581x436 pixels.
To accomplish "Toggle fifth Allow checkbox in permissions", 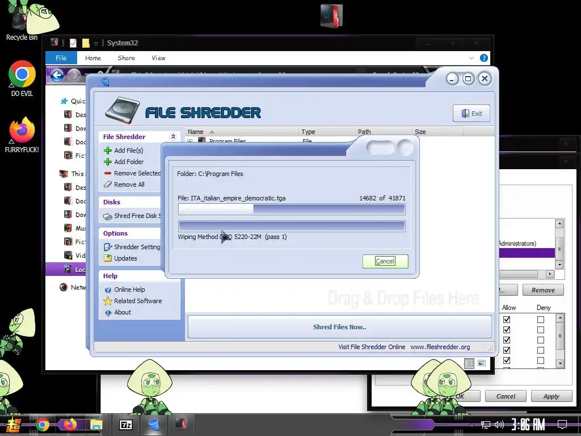I will [x=507, y=360].
